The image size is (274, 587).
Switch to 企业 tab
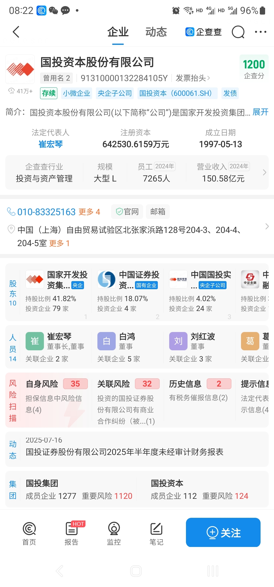click(x=118, y=32)
